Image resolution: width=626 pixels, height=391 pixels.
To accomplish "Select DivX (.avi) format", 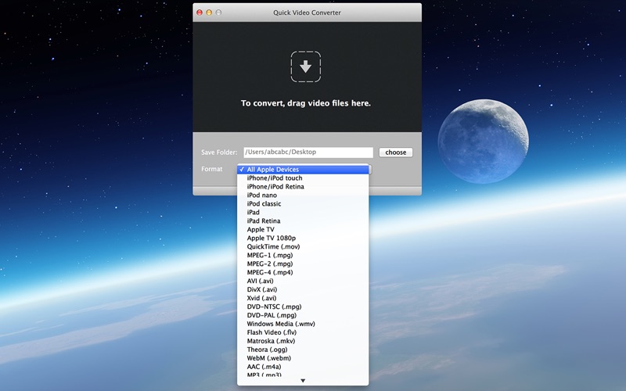I will pos(303,289).
